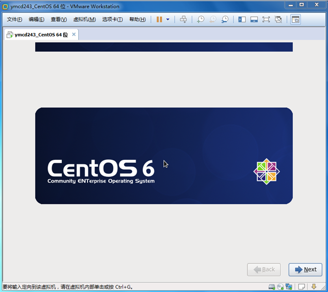Open the 查看(V) menu
328x292 pixels.
click(x=59, y=19)
